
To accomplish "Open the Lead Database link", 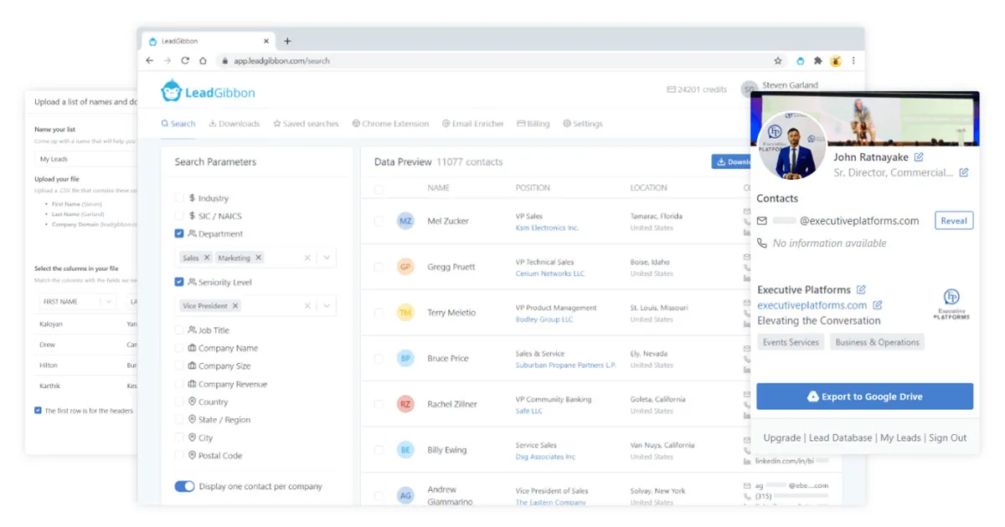I will pyautogui.click(x=841, y=438).
